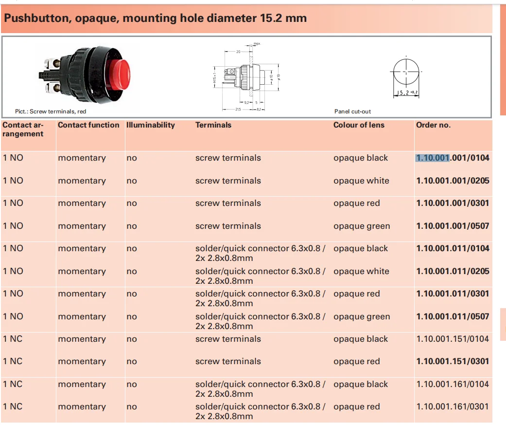506x425 pixels.
Task: Select order number 1.10.001.161/0104
Action: 453,384
